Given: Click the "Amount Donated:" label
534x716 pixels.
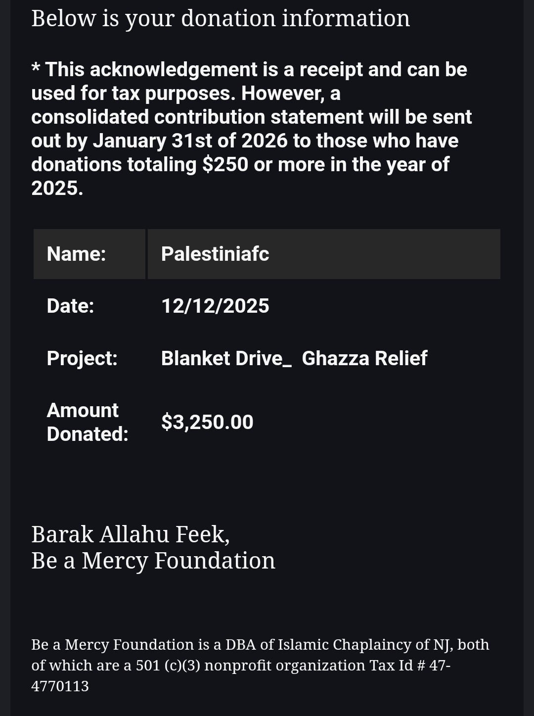Looking at the screenshot, I should 87,422.
